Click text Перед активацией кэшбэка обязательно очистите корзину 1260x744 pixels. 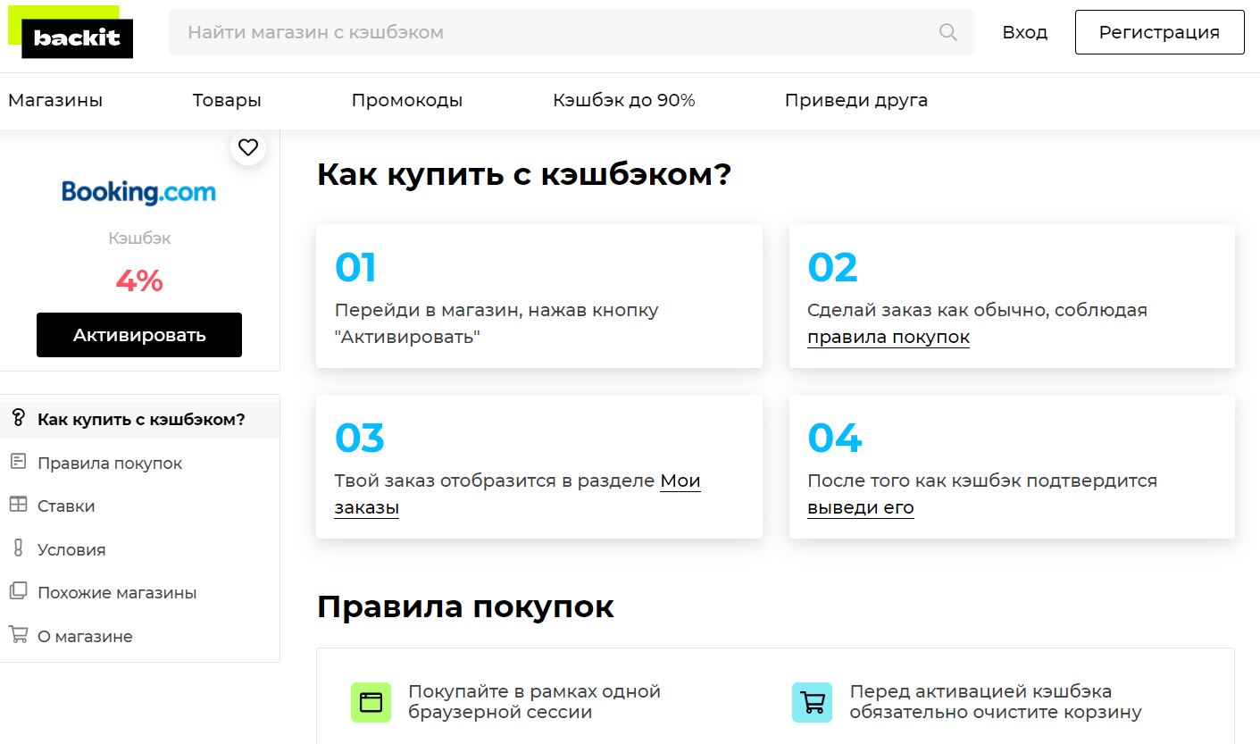click(996, 702)
